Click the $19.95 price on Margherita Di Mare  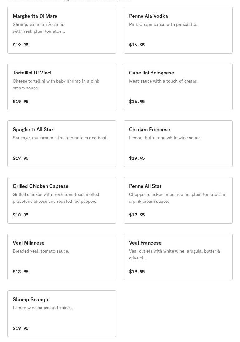point(21,45)
